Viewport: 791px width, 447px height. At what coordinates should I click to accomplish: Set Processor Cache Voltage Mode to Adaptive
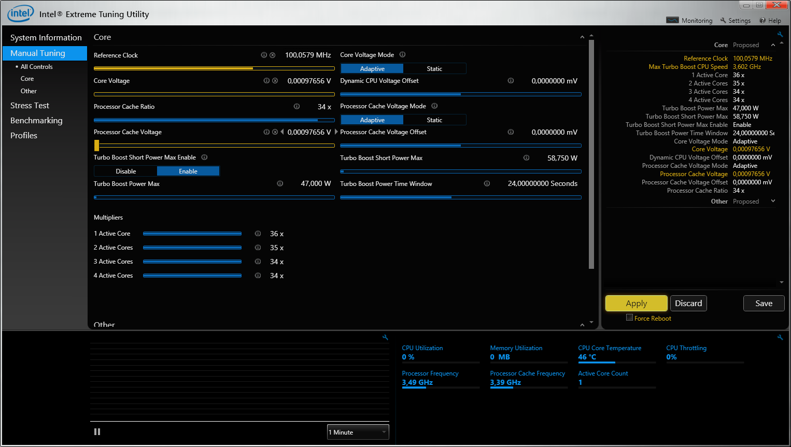pos(372,120)
